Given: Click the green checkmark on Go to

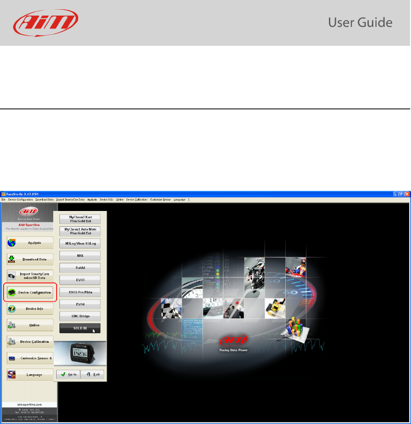Looking at the screenshot, I should [63, 375].
